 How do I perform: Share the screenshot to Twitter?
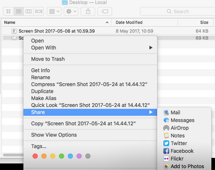(x=179, y=143)
